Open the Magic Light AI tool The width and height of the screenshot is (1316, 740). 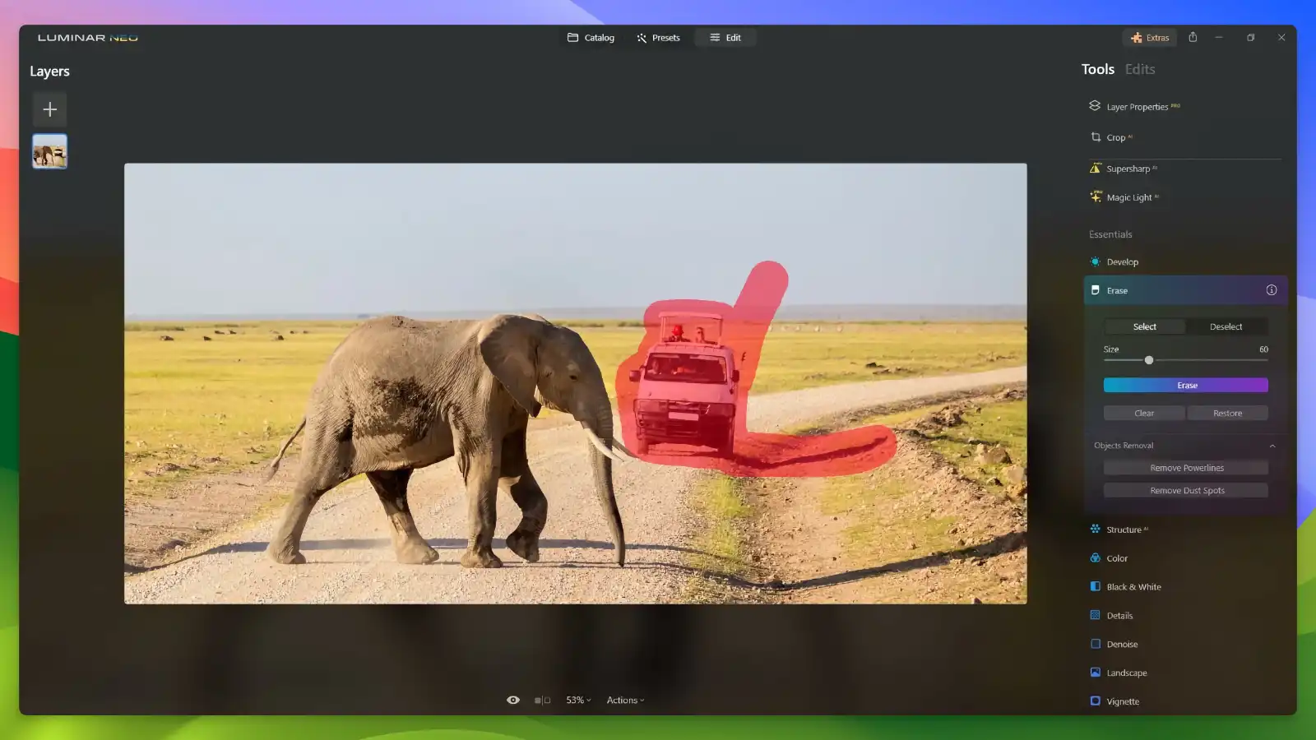coord(1128,197)
